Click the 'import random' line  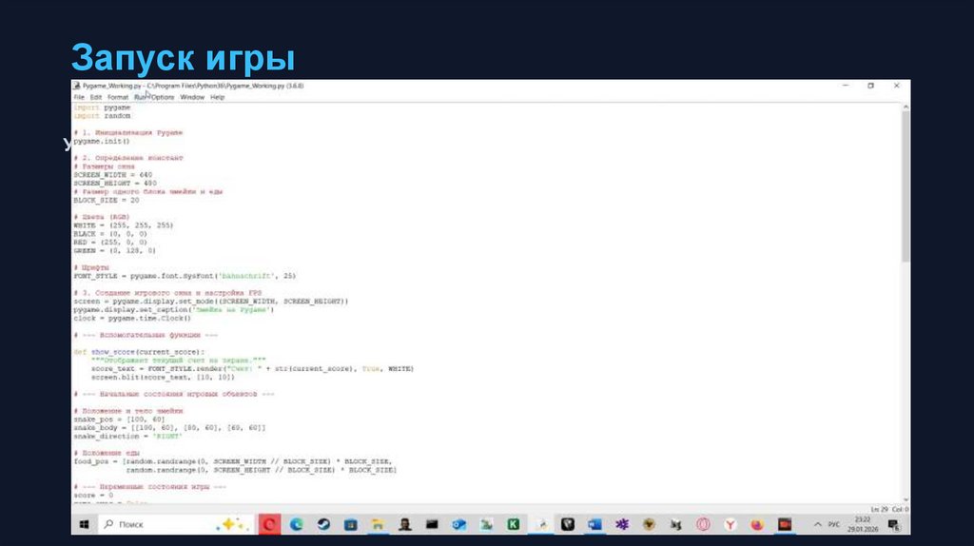point(103,115)
